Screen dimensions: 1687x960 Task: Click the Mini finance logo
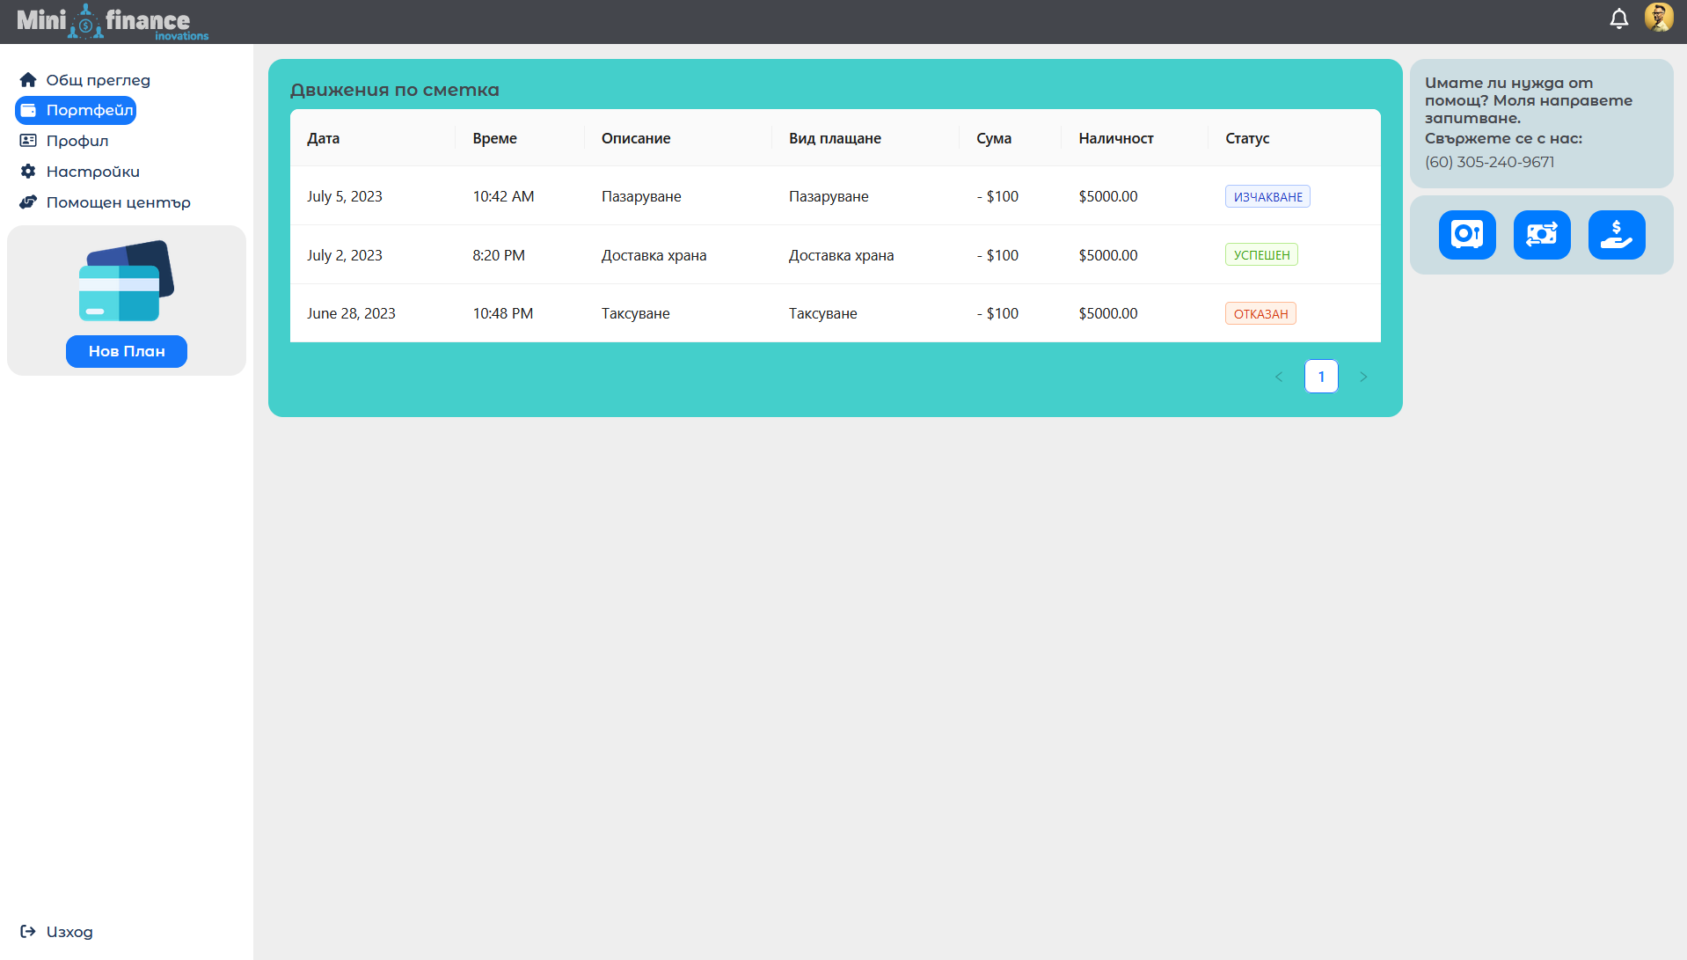pos(113,22)
